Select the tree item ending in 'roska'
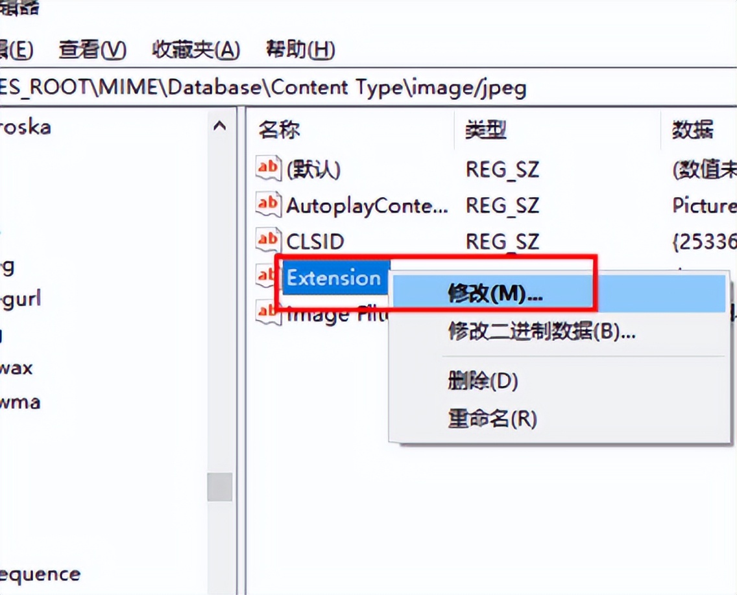The height and width of the screenshot is (595, 737). (x=25, y=127)
